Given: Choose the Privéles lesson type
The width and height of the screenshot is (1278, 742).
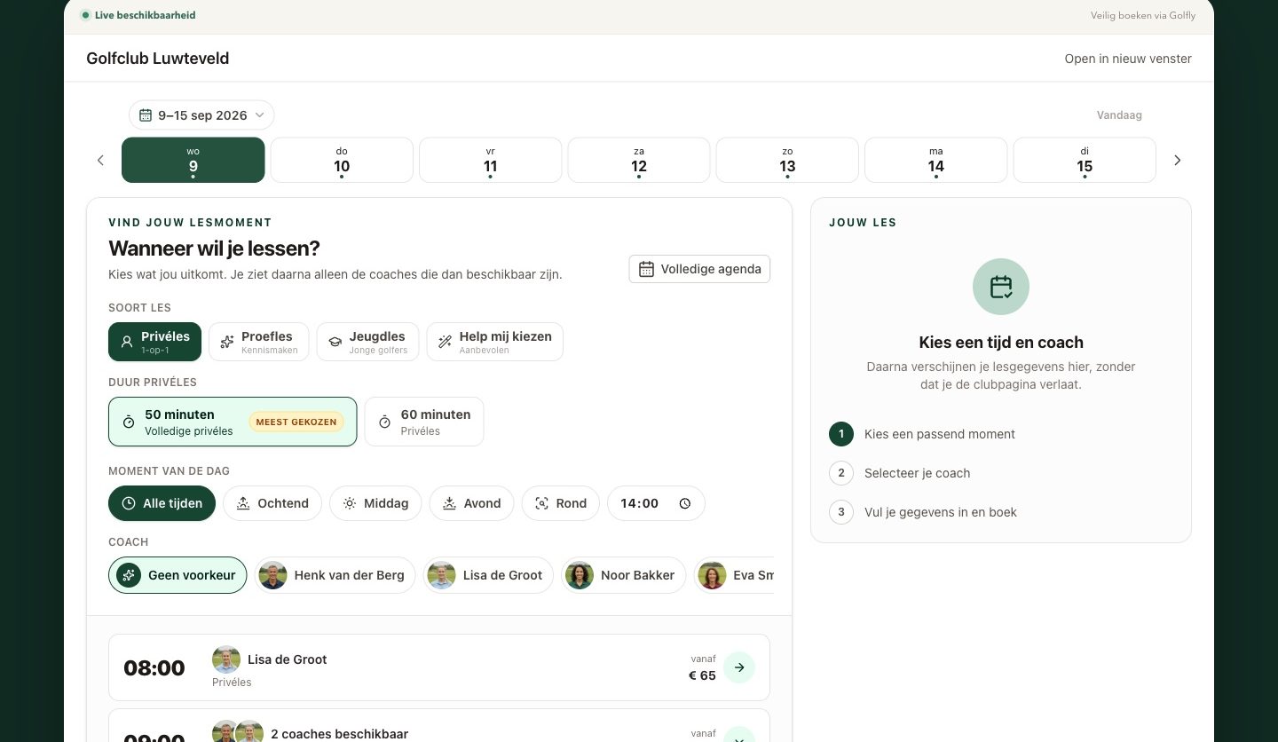Looking at the screenshot, I should point(155,342).
